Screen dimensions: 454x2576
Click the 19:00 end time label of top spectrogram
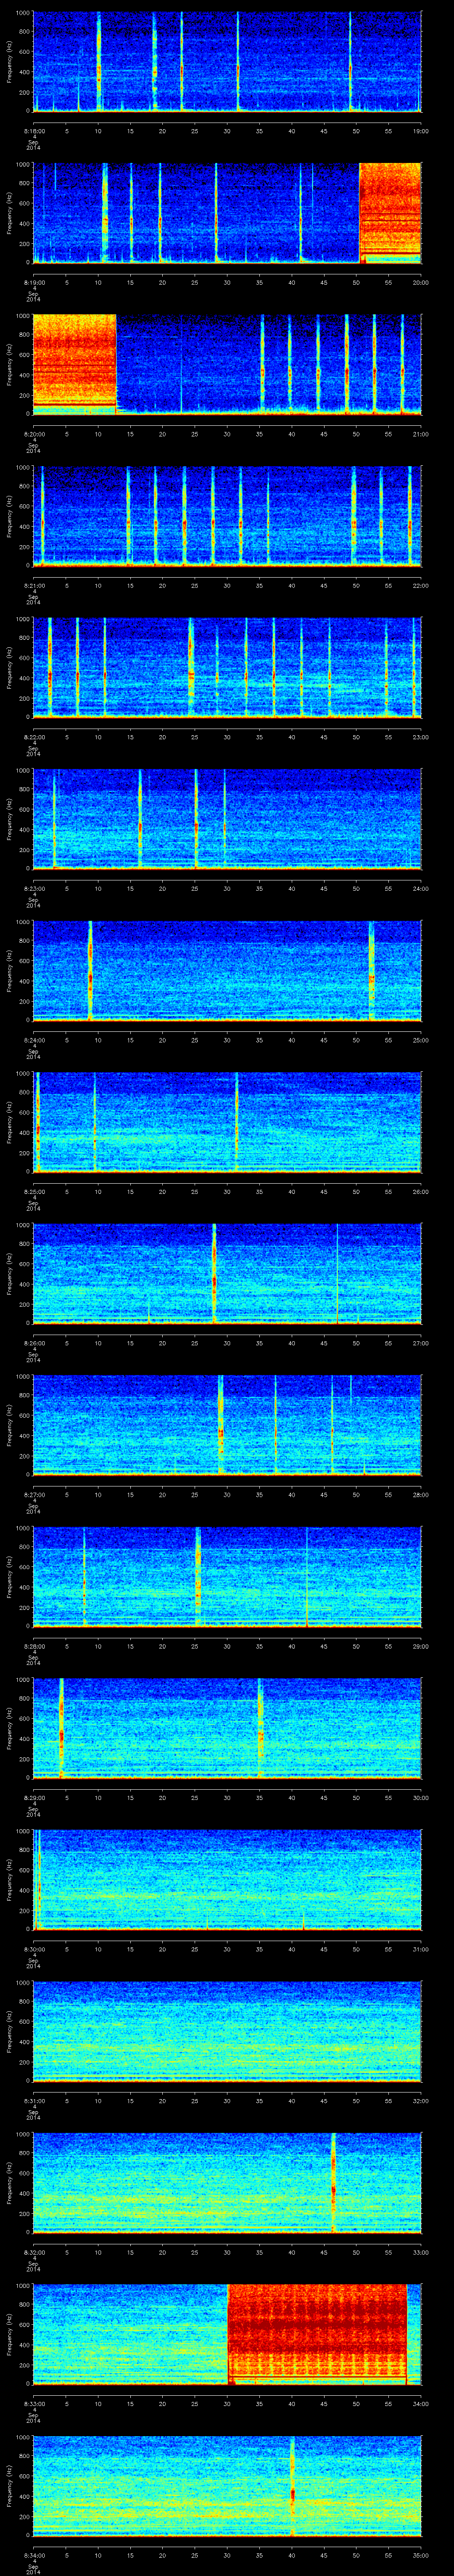(x=420, y=130)
